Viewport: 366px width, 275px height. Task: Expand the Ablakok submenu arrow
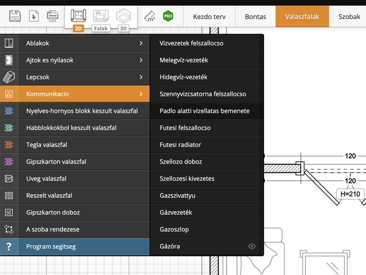pos(141,43)
